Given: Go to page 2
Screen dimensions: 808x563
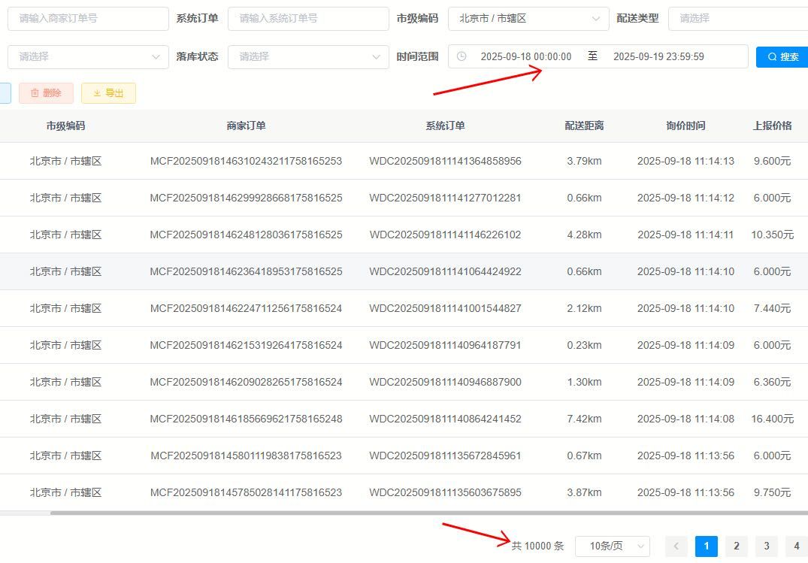Looking at the screenshot, I should coord(737,546).
